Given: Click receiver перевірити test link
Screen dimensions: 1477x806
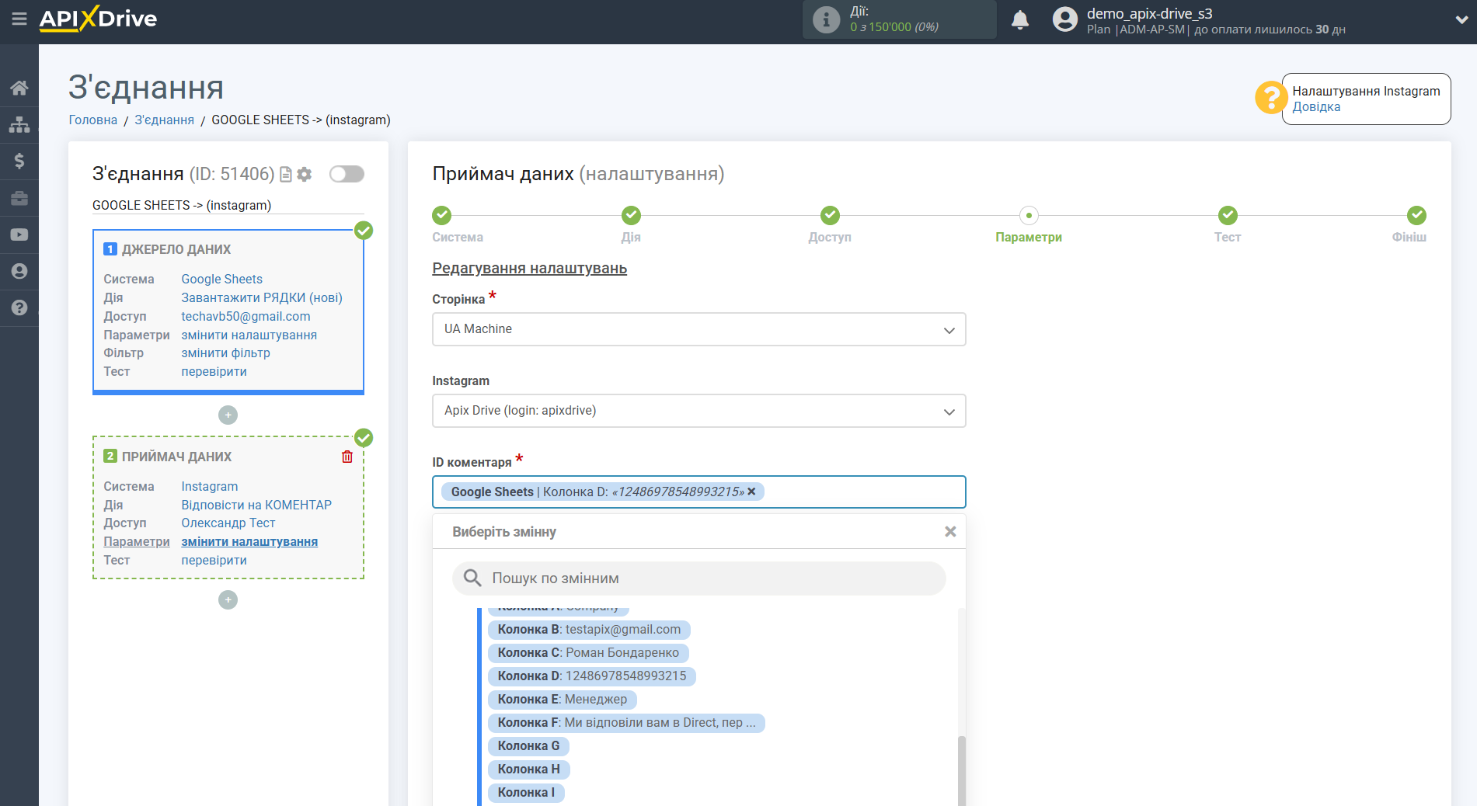Looking at the screenshot, I should point(214,560).
